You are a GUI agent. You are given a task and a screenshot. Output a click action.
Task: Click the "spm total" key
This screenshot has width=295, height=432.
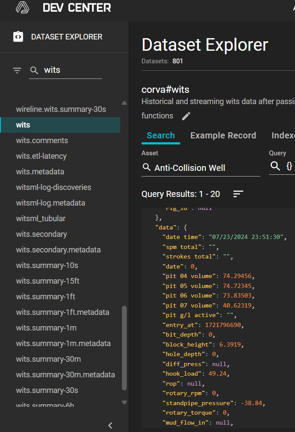[182, 247]
